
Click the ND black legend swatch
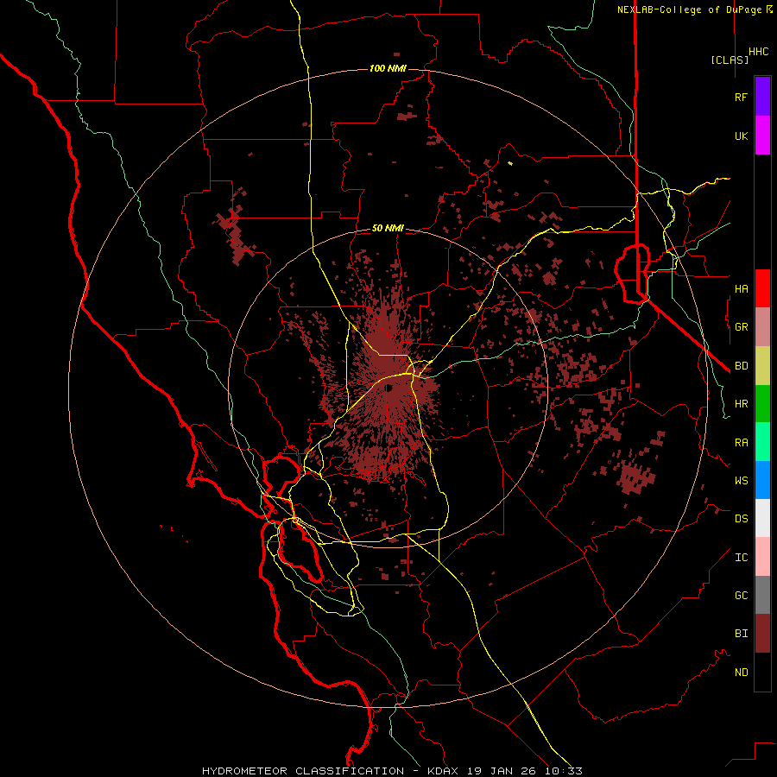(762, 672)
